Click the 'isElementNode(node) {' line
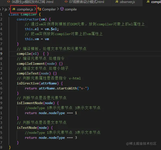 [38, 103]
